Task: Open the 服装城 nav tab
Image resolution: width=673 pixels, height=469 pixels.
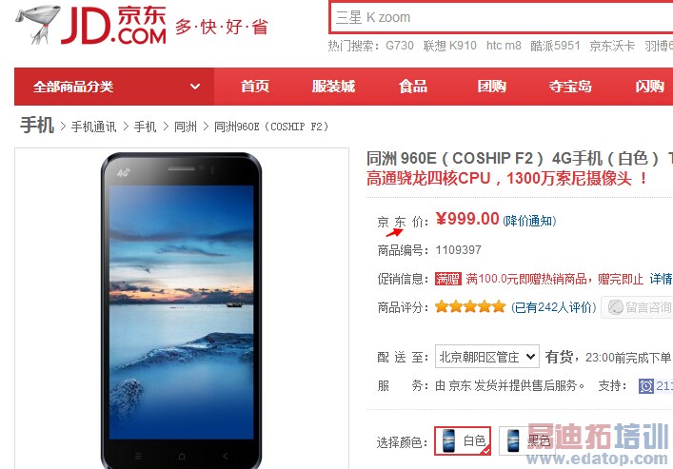Action: point(333,87)
